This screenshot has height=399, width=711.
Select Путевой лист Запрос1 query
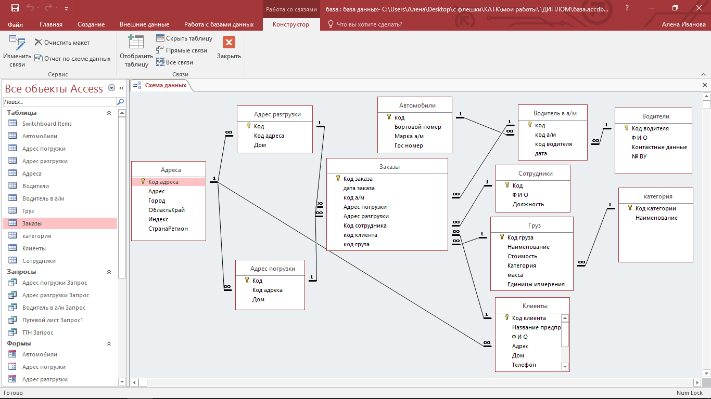point(60,320)
